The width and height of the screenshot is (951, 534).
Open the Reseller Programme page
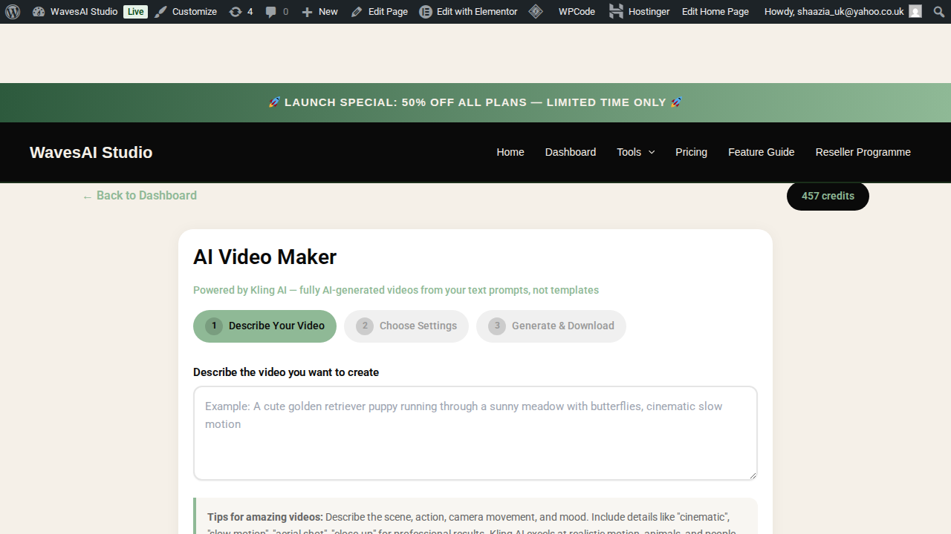click(x=863, y=152)
